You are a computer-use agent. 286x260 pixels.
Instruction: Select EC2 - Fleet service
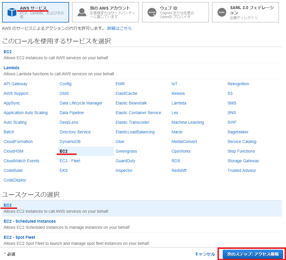[70, 161]
